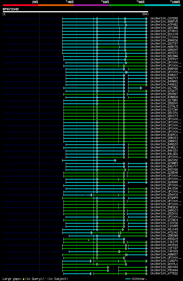Open the UniRef100_A9TGT2 hit
The height and width of the screenshot is (281, 183).
coord(164,53)
